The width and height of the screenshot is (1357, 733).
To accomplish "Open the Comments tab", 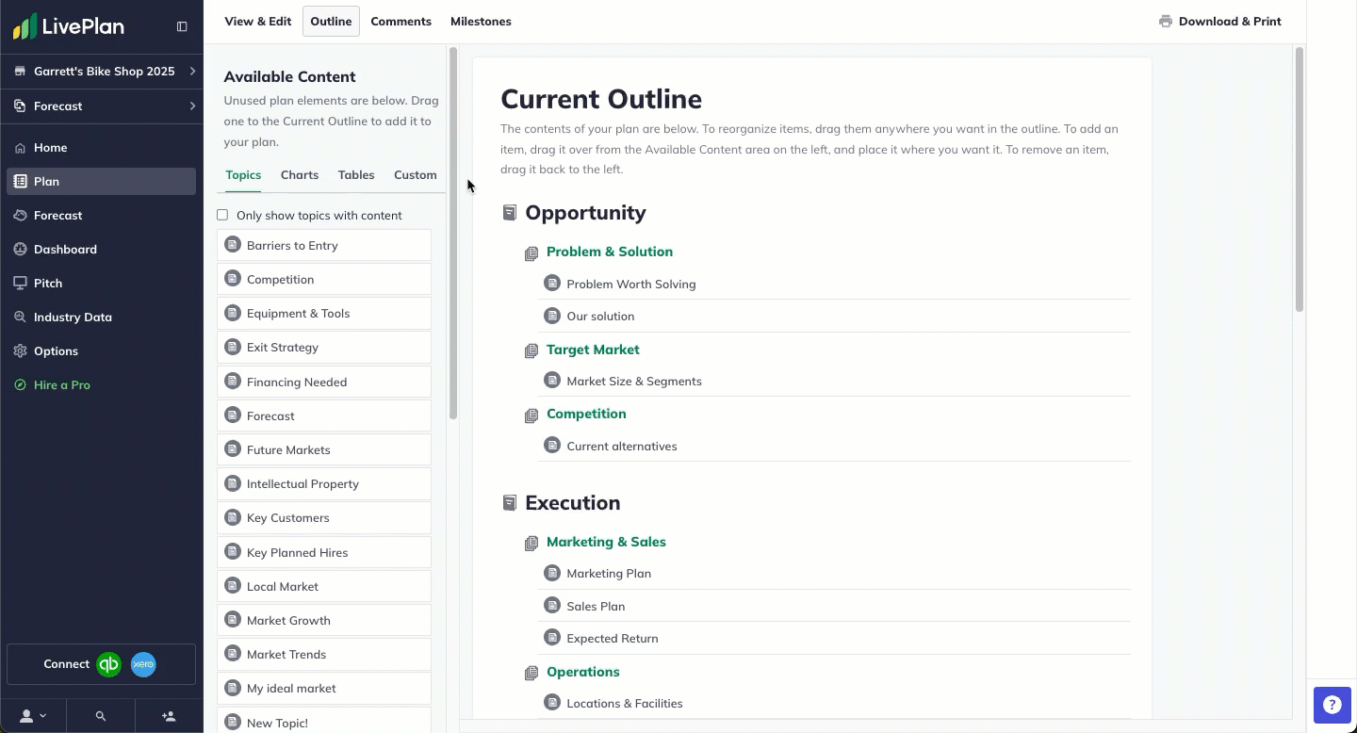I will pyautogui.click(x=401, y=22).
